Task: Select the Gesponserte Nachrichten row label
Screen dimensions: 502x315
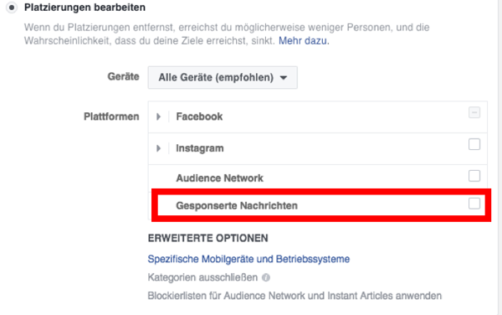Action: pos(237,206)
